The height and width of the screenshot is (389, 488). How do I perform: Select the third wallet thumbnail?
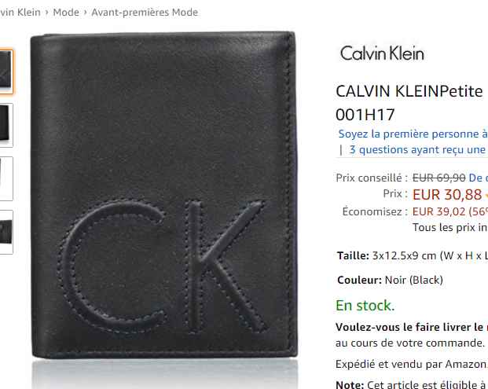pos(6,178)
